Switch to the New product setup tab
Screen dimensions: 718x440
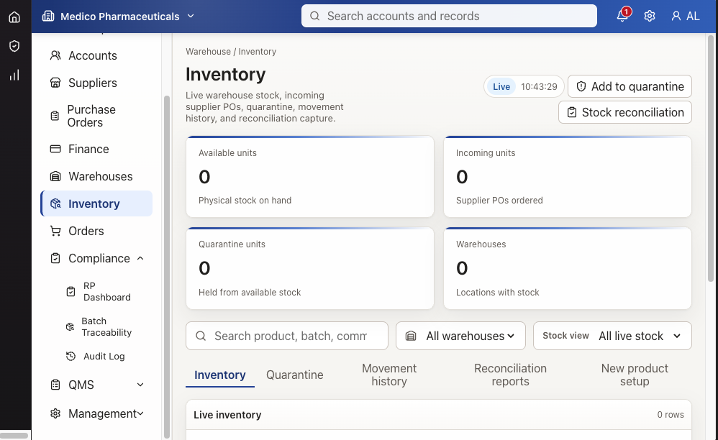point(635,375)
